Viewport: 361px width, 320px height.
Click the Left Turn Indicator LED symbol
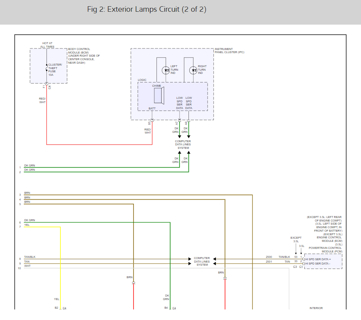coord(166,70)
